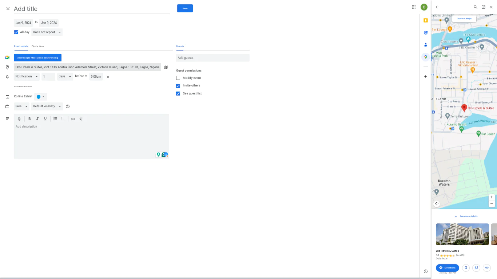The width and height of the screenshot is (497, 279).
Task: Insert a numbered list
Action: (55, 119)
